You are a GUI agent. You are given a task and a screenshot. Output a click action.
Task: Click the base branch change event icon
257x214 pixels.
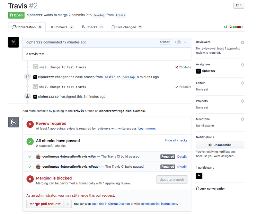pyautogui.click(x=28, y=77)
